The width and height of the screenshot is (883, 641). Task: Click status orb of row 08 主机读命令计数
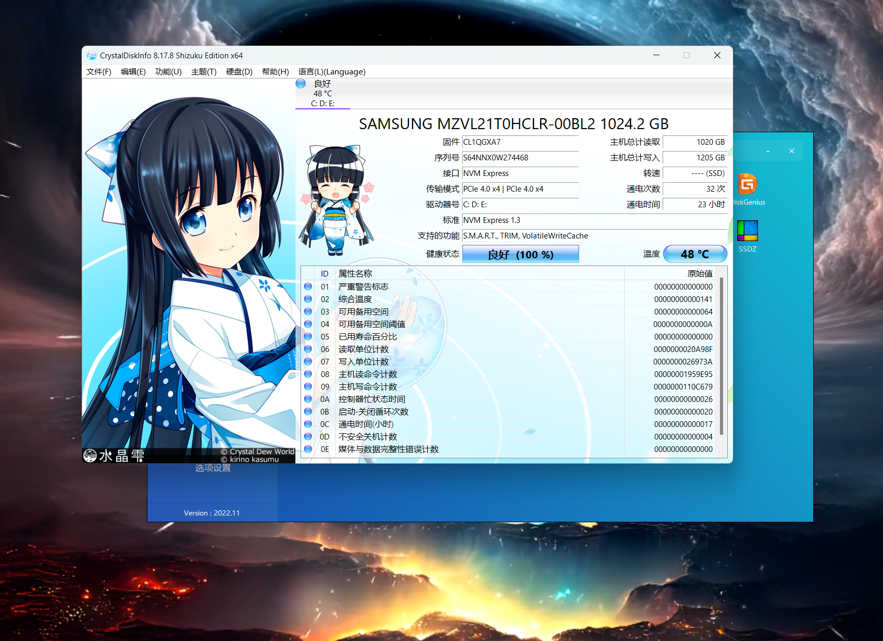[x=308, y=374]
